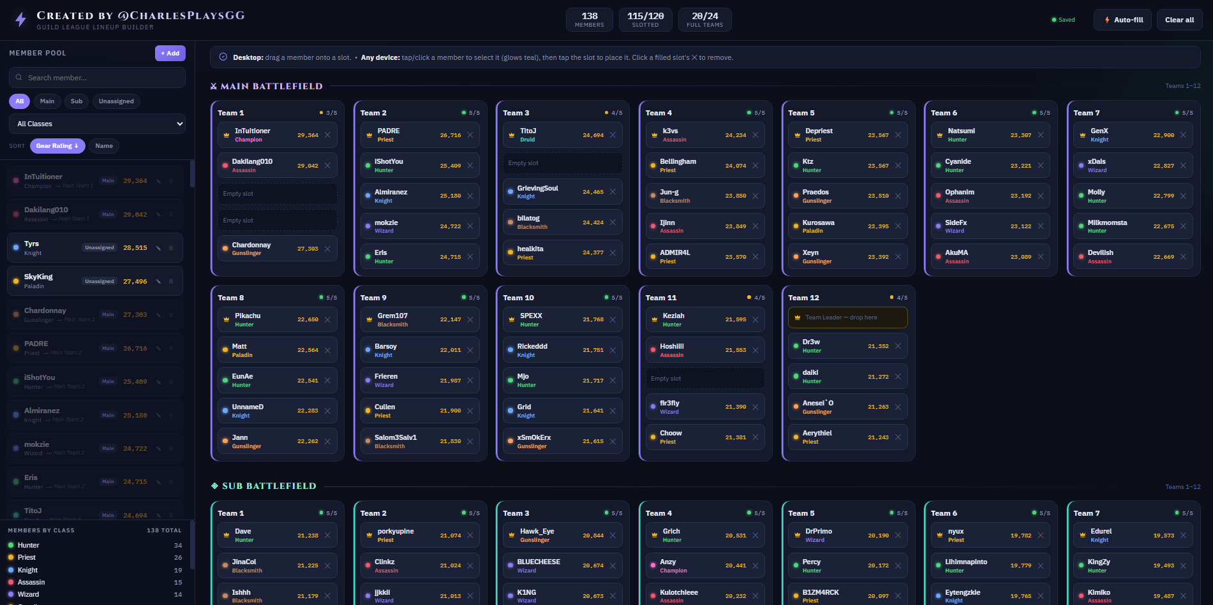Show only Unassigned members
1213x605 pixels.
(116, 101)
